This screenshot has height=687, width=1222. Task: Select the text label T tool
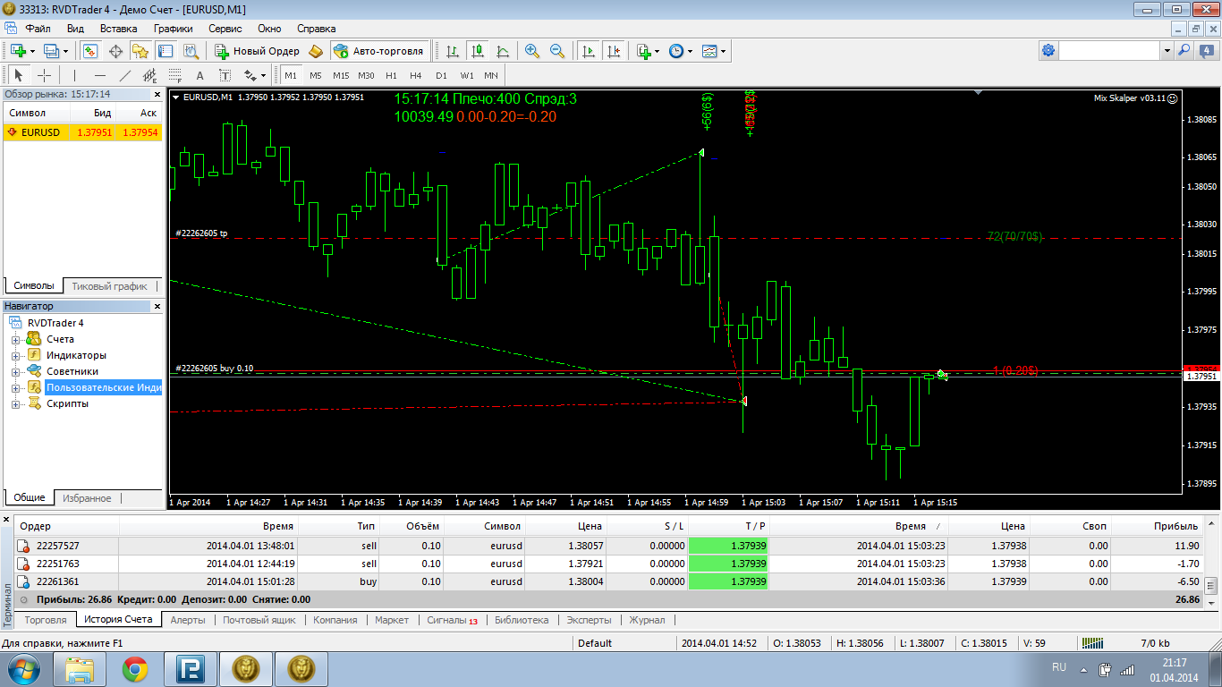click(225, 75)
